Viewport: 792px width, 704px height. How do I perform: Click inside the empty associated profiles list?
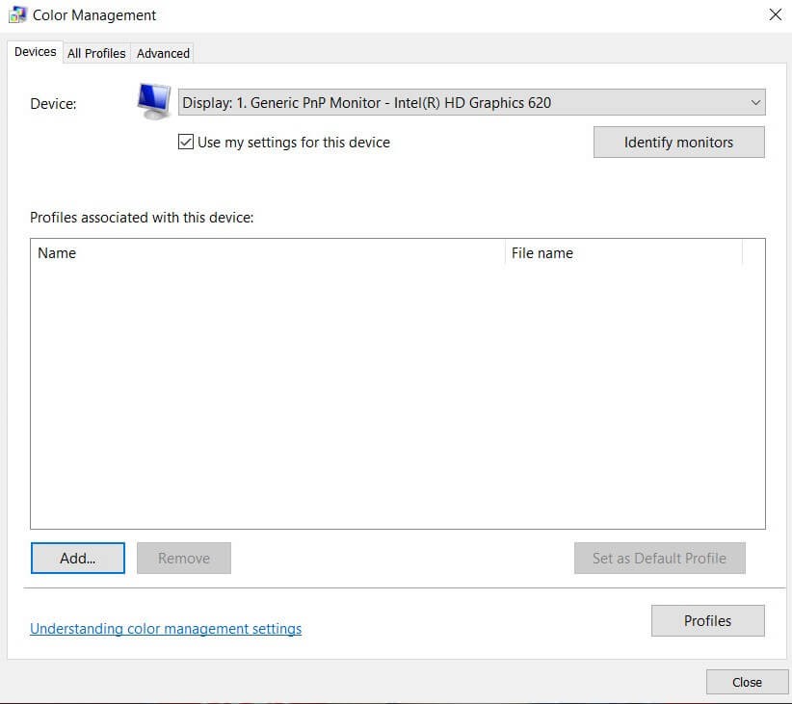tap(397, 395)
